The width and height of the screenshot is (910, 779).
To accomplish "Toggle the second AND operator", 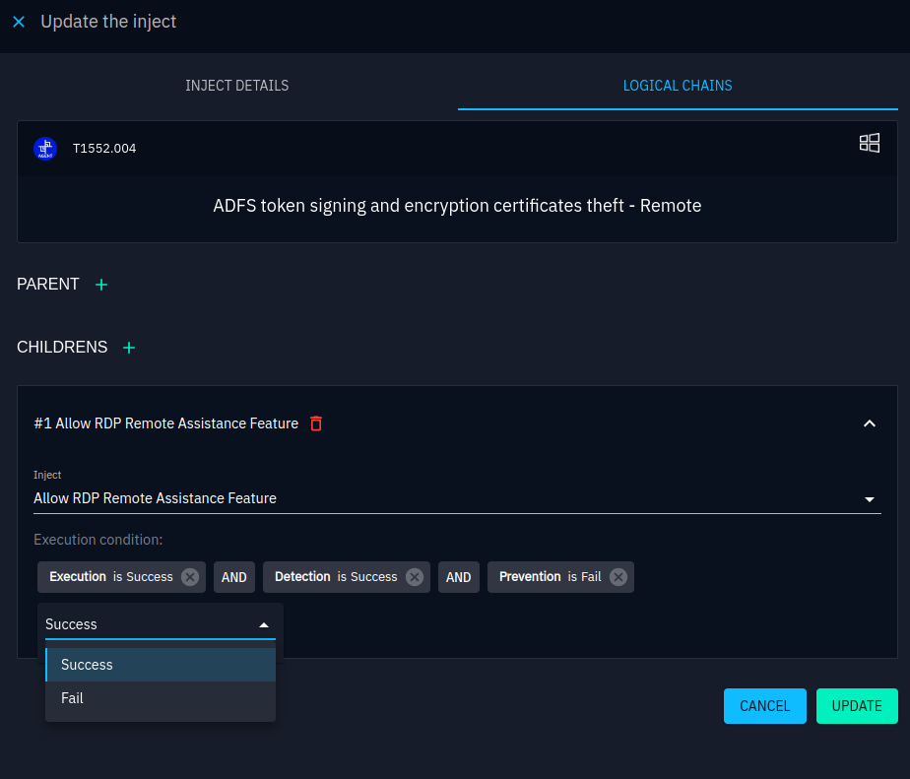I will pyautogui.click(x=459, y=577).
